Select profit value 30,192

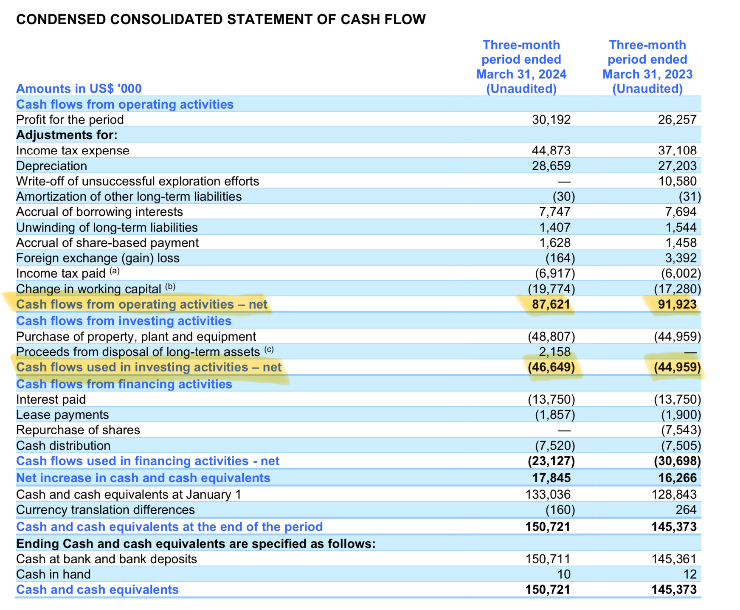(x=551, y=120)
